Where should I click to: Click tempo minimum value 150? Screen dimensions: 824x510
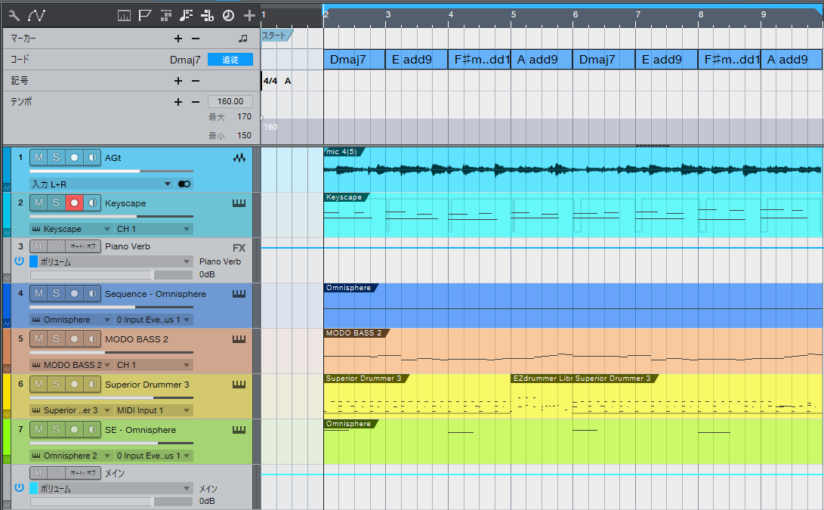click(x=244, y=135)
